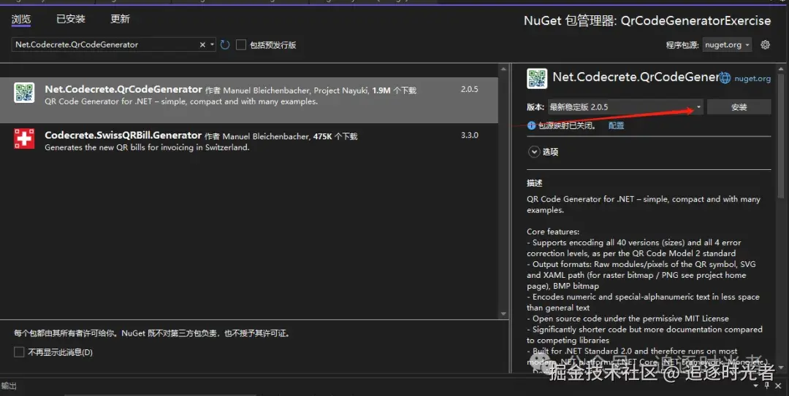Click the QR package icon in the details pane

(537, 79)
